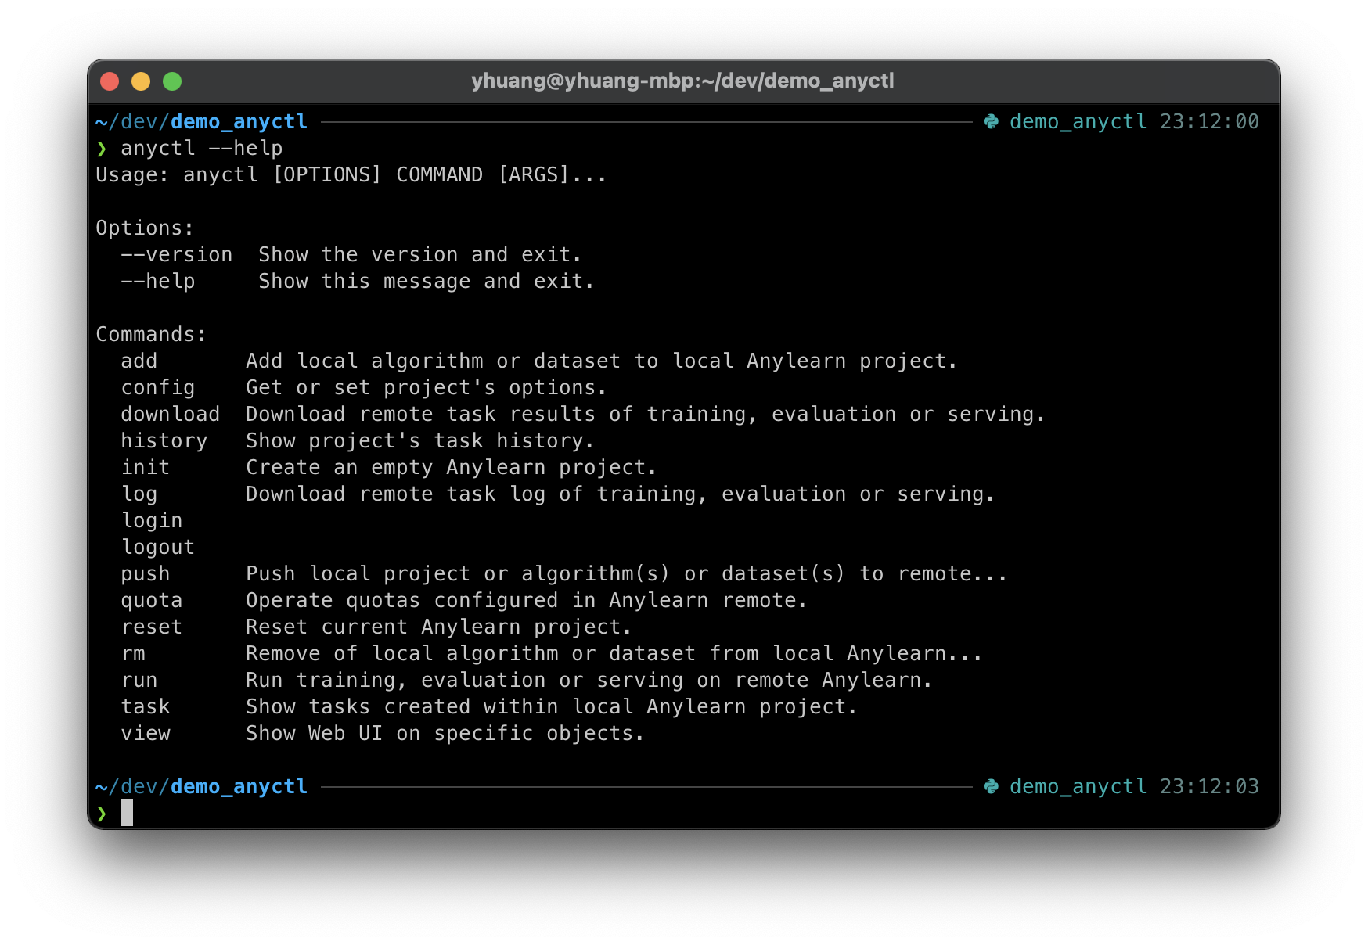Click the 'Options:' heading
The height and width of the screenshot is (945, 1368).
pyautogui.click(x=145, y=228)
